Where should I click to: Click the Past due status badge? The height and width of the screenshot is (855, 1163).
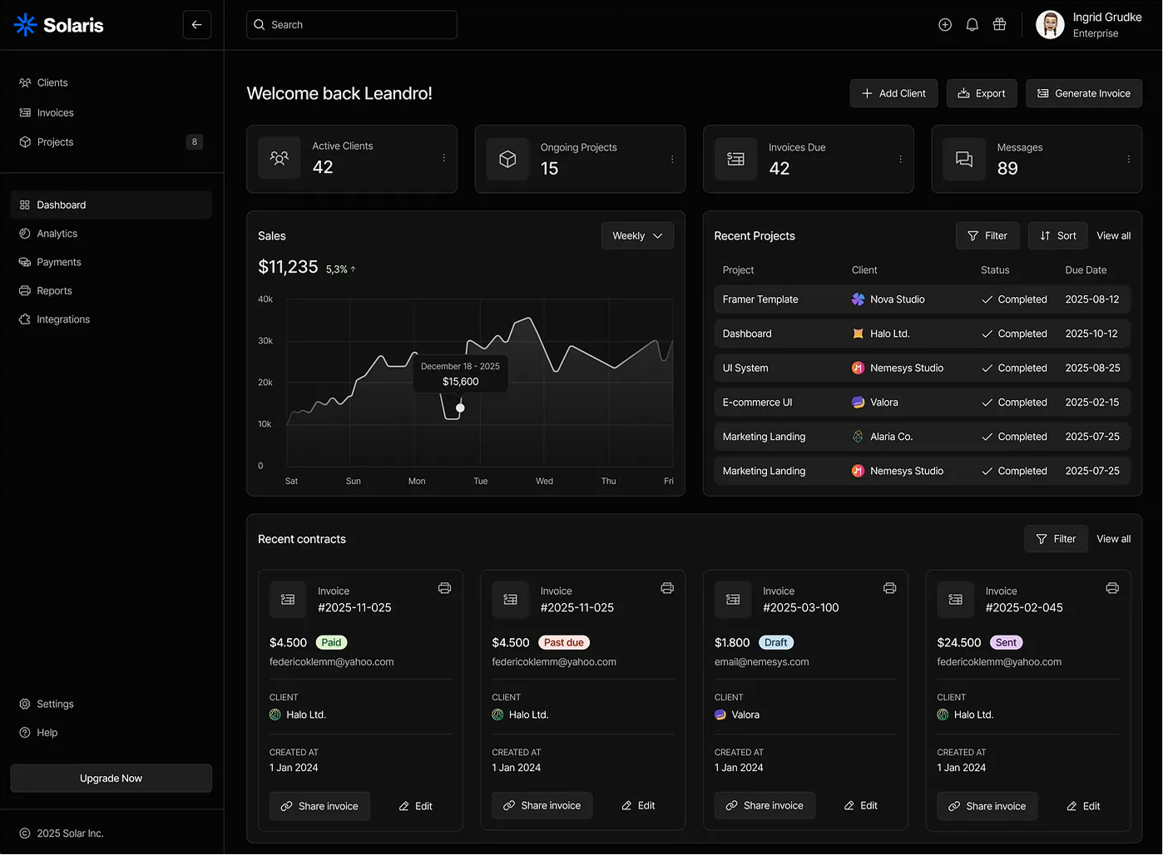click(564, 643)
